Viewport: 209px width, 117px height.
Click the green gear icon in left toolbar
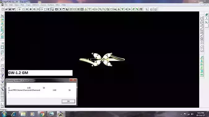(2, 37)
